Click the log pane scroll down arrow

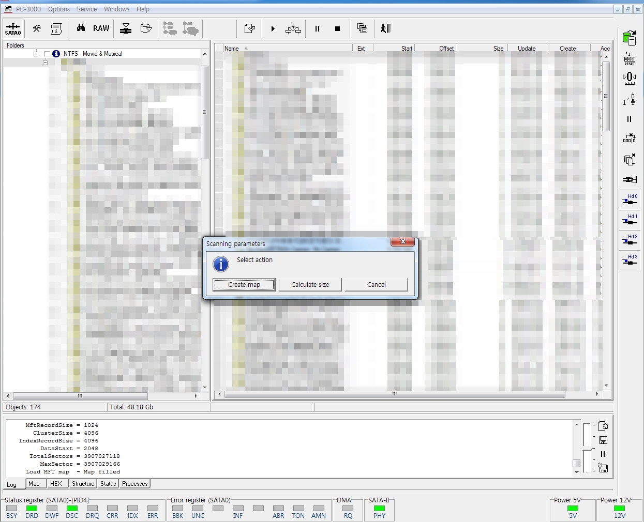click(577, 472)
